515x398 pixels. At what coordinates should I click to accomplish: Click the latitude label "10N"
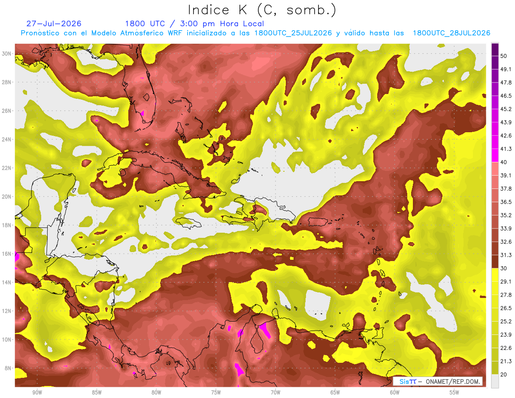coord(6,339)
